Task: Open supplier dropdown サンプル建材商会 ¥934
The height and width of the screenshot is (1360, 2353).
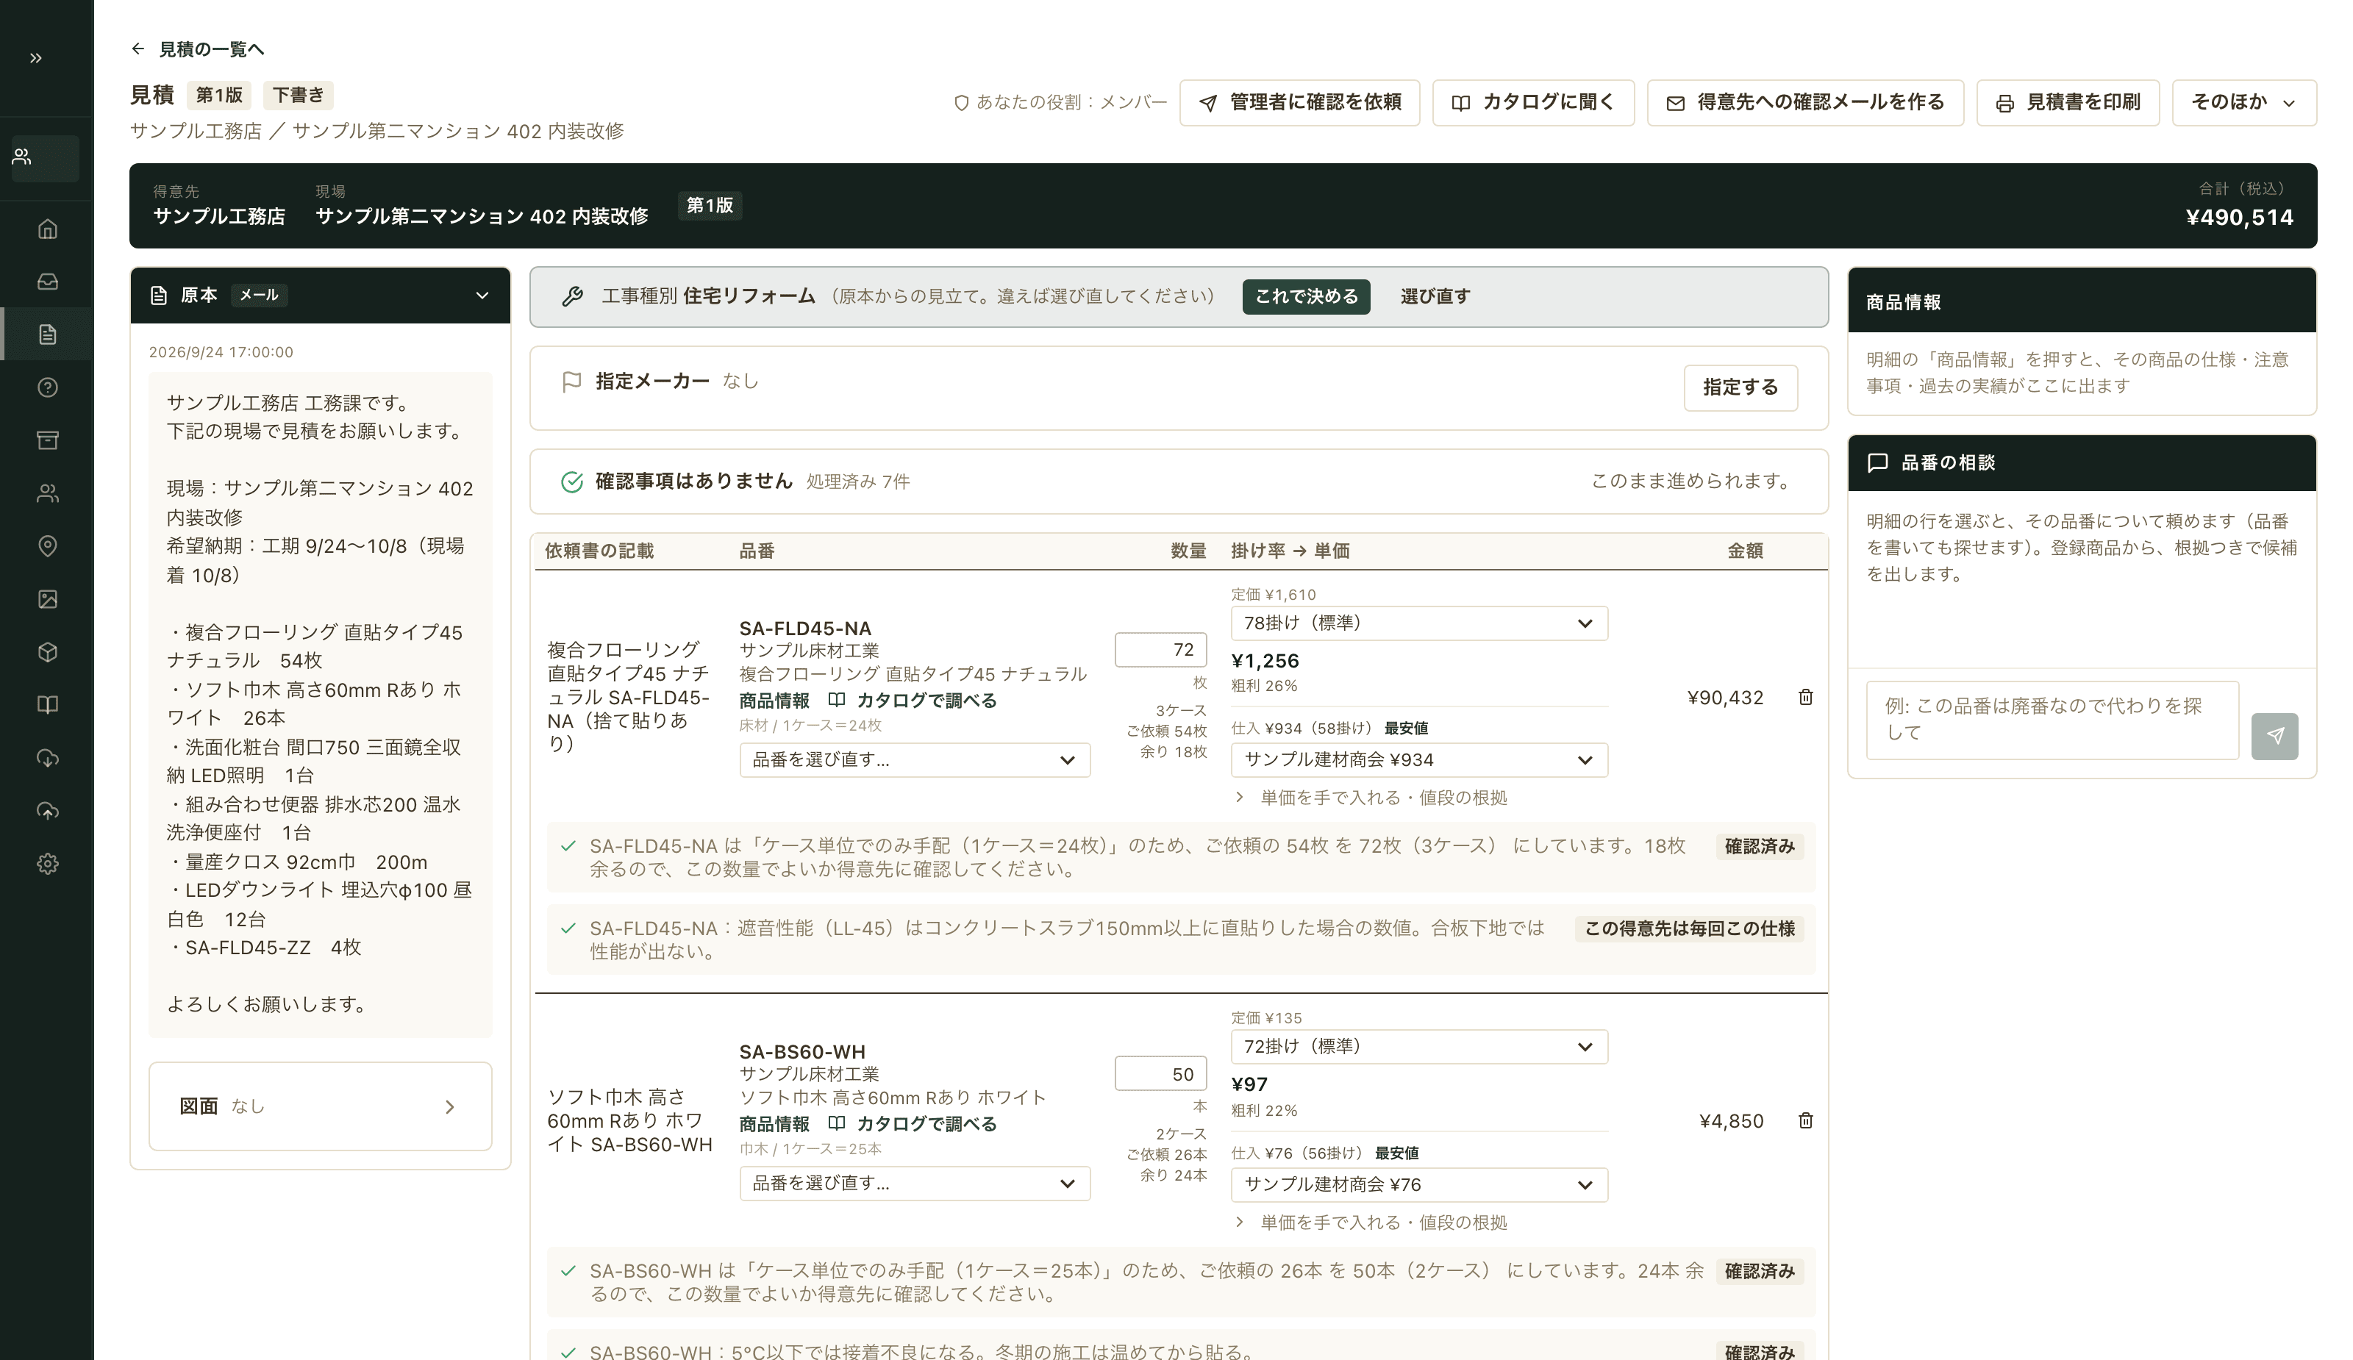Action: coord(1418,760)
